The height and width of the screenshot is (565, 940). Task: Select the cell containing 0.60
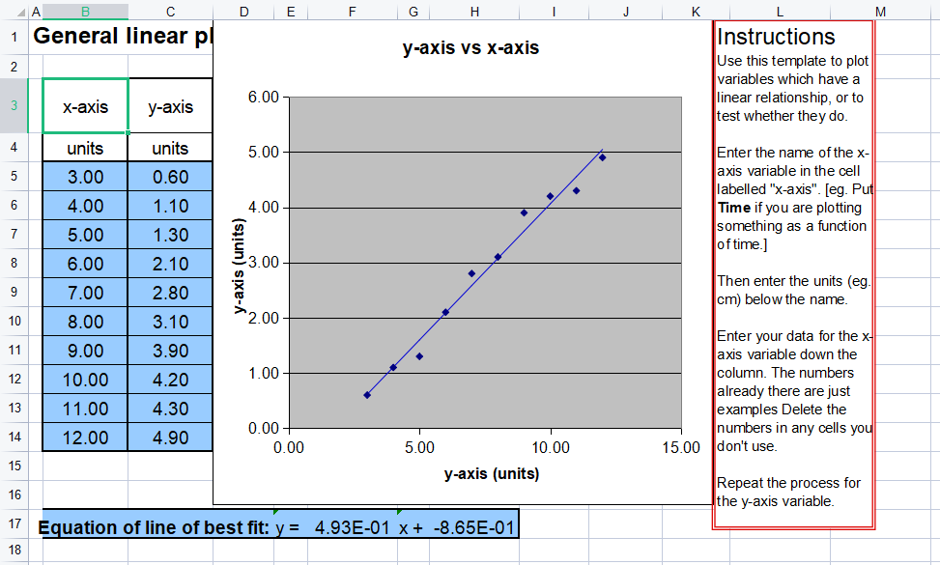[170, 176]
